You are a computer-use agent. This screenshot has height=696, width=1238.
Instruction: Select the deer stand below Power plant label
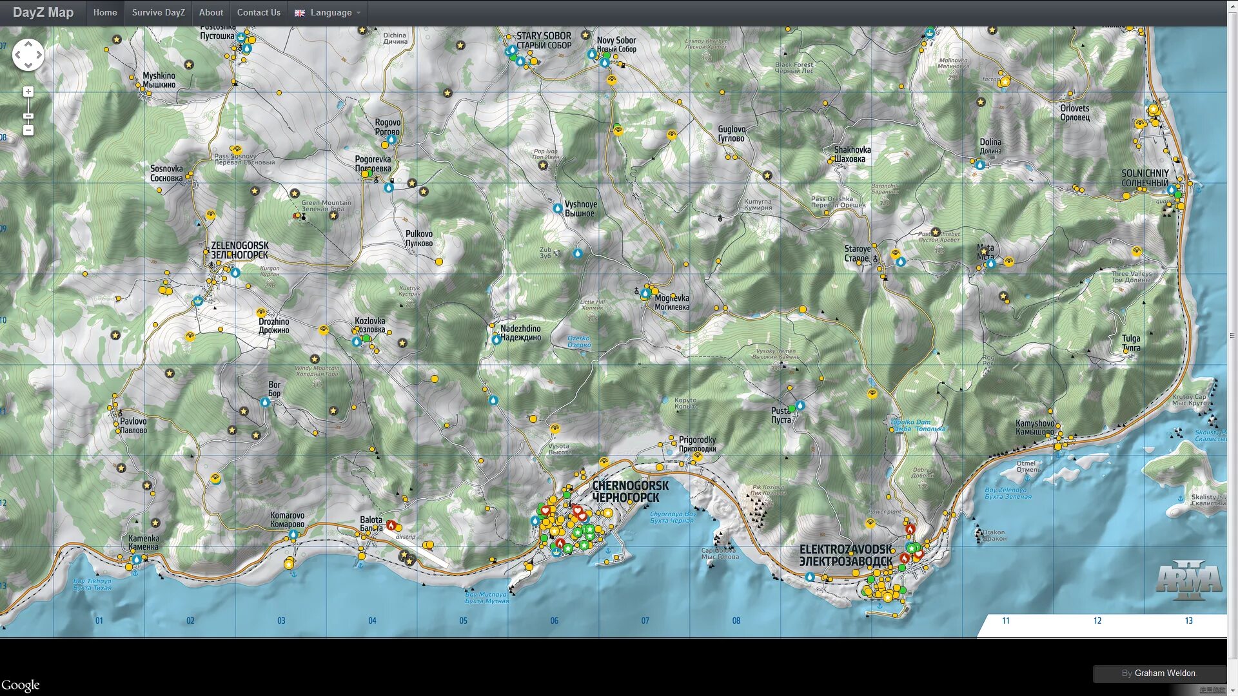[870, 523]
